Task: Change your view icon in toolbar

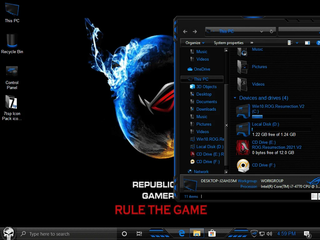Action: point(290,42)
